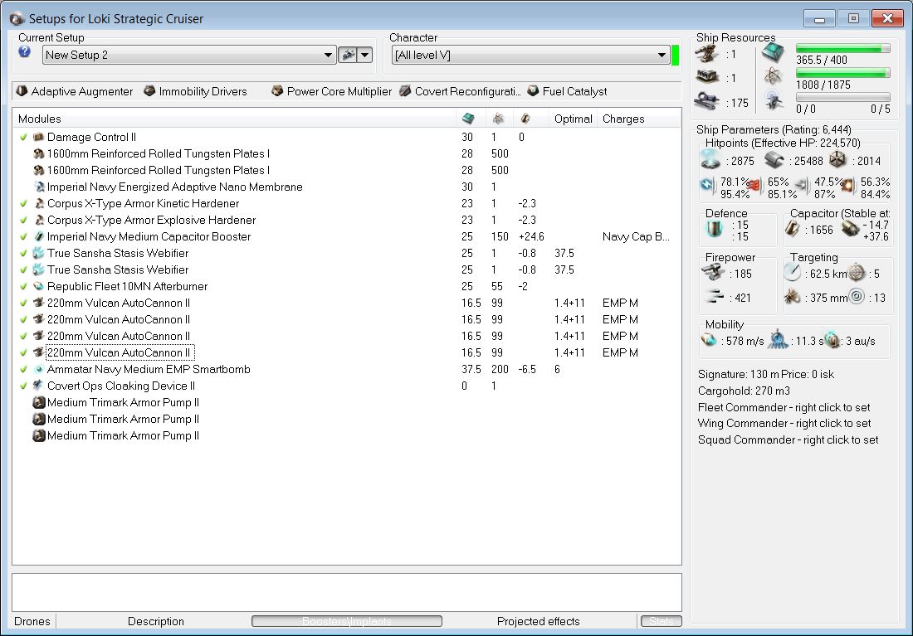Viewport: 913px width, 636px height.
Task: Toggle Corpus X-Type Armor Explosive Hardener checkmark
Action: tap(23, 220)
